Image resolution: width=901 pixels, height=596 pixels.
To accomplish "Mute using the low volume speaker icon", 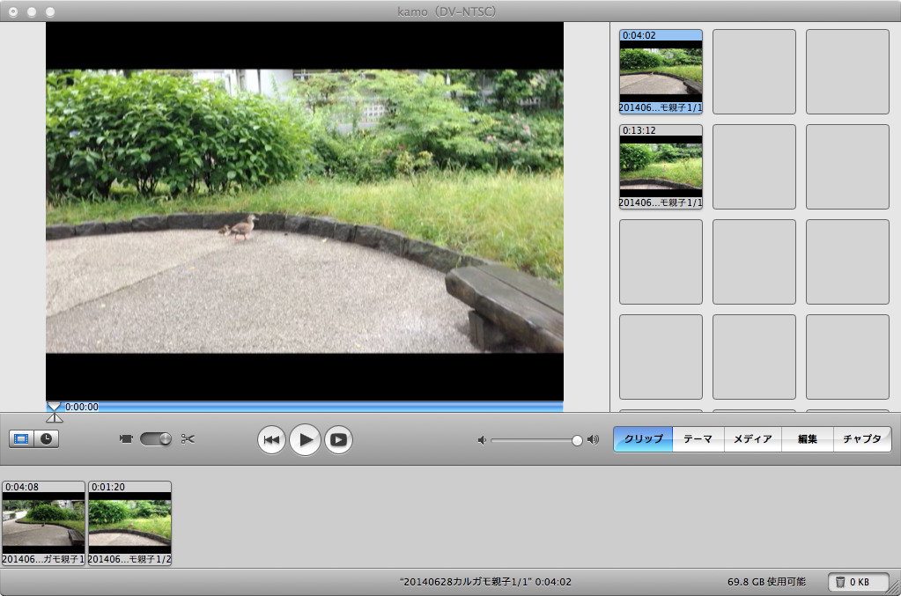I will tap(482, 440).
